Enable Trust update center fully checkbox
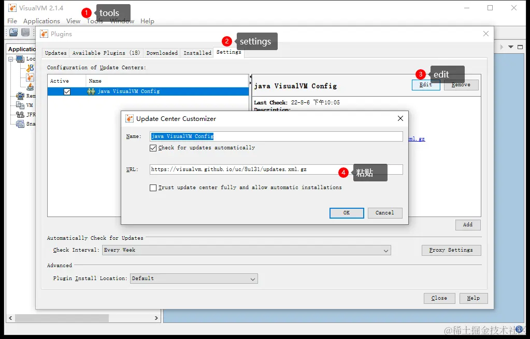 153,188
